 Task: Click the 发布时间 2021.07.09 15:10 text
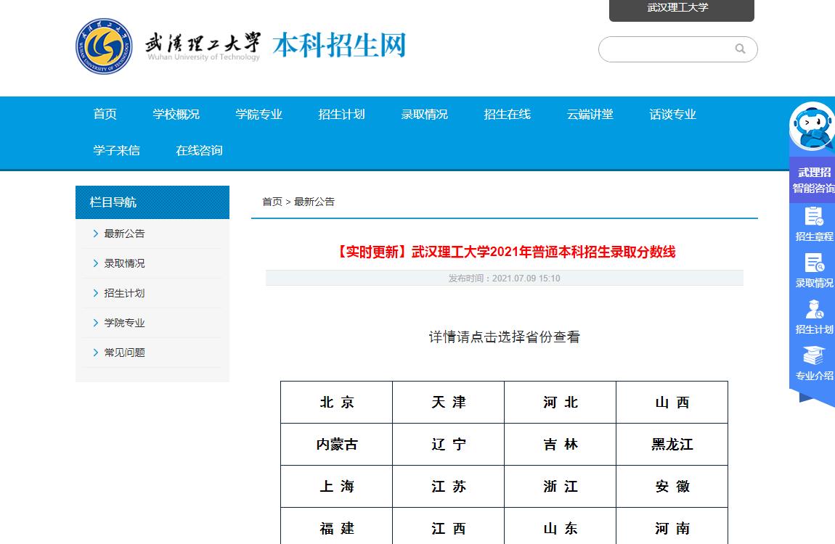(x=505, y=278)
